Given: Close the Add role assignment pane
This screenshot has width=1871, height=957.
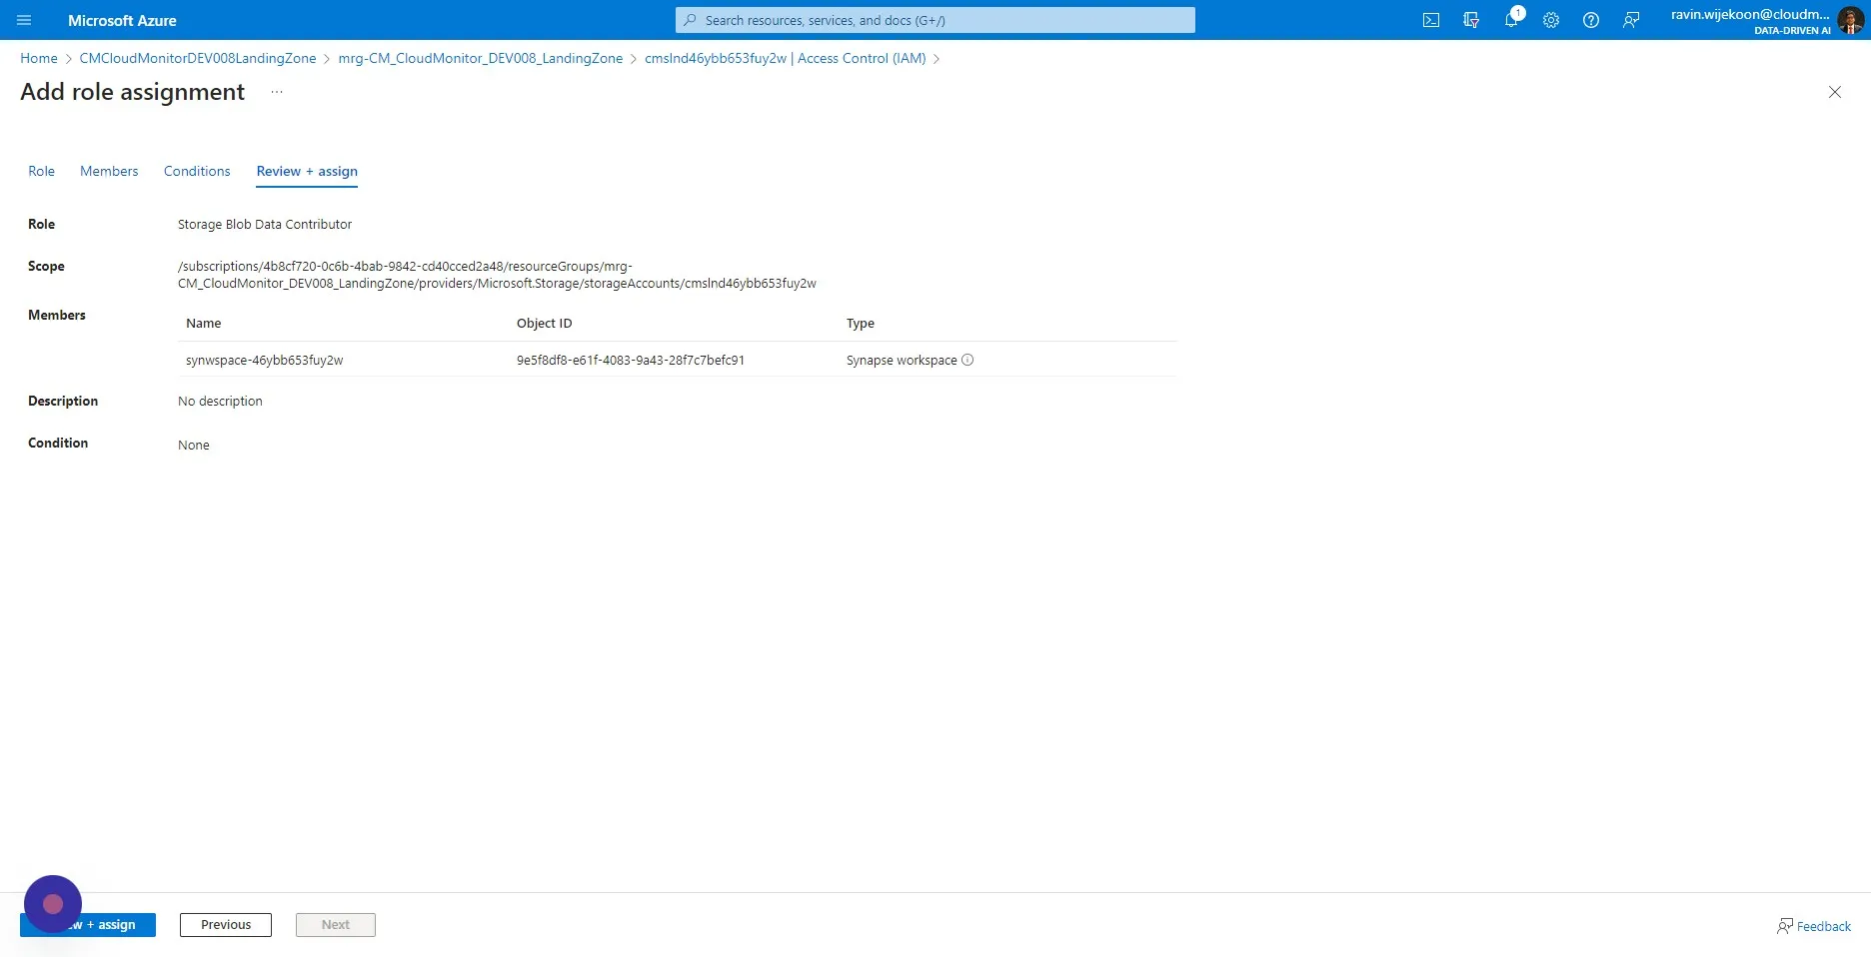Looking at the screenshot, I should pyautogui.click(x=1835, y=92).
